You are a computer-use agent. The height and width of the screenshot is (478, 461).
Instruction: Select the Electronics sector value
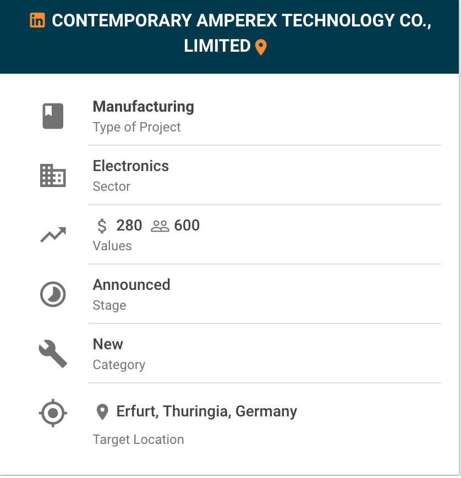131,166
